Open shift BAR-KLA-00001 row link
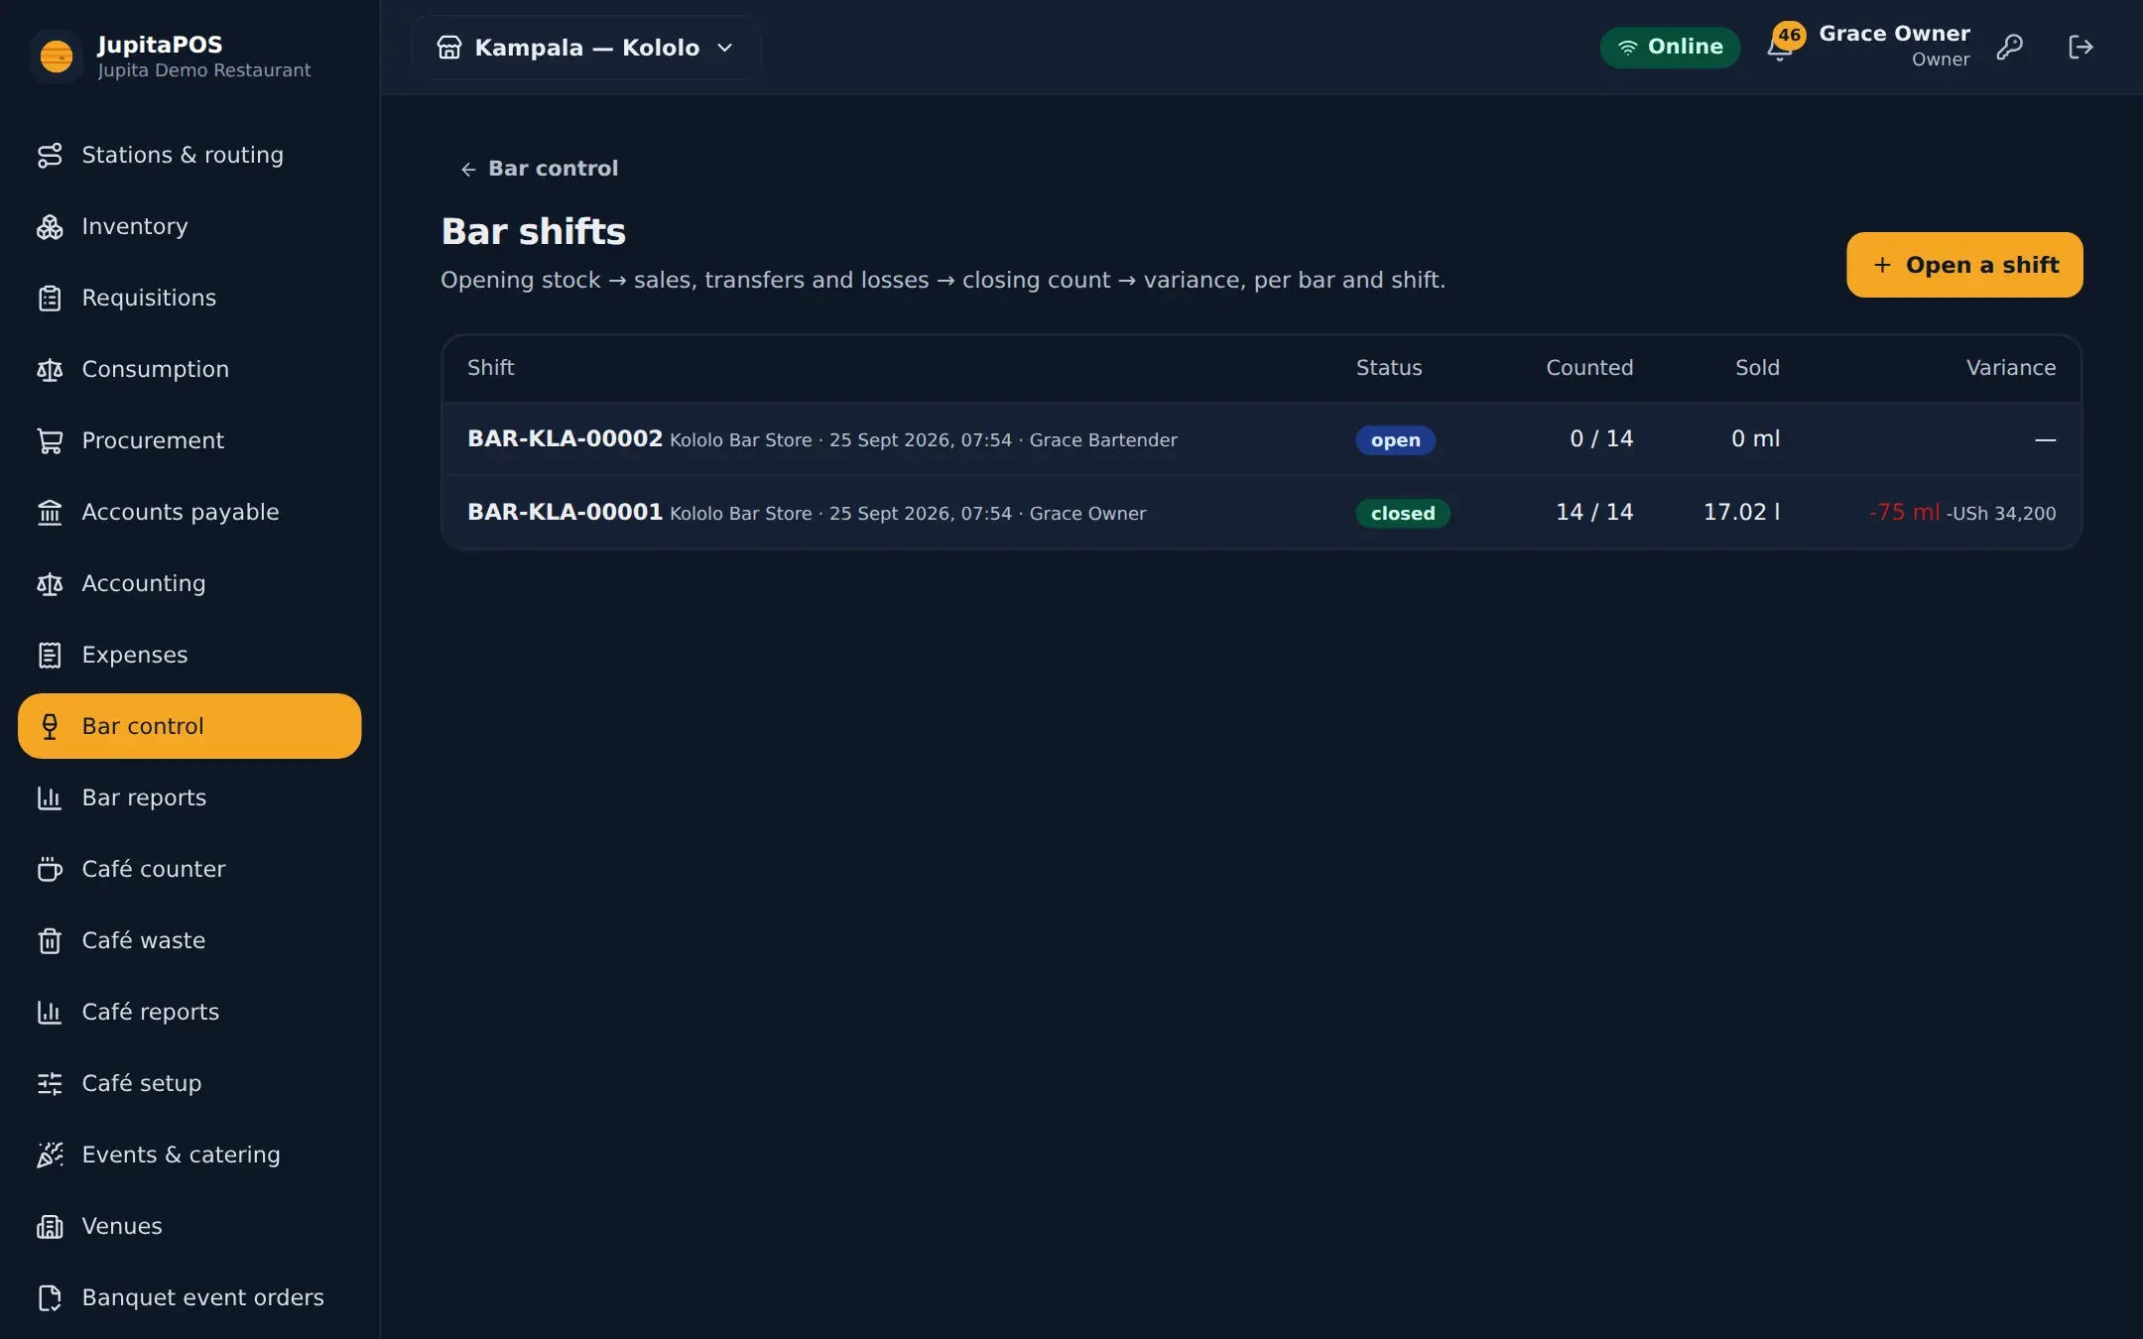 pos(565,512)
